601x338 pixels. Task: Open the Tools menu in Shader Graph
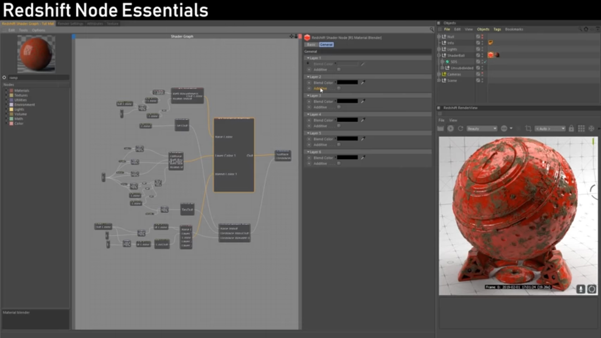coord(23,30)
